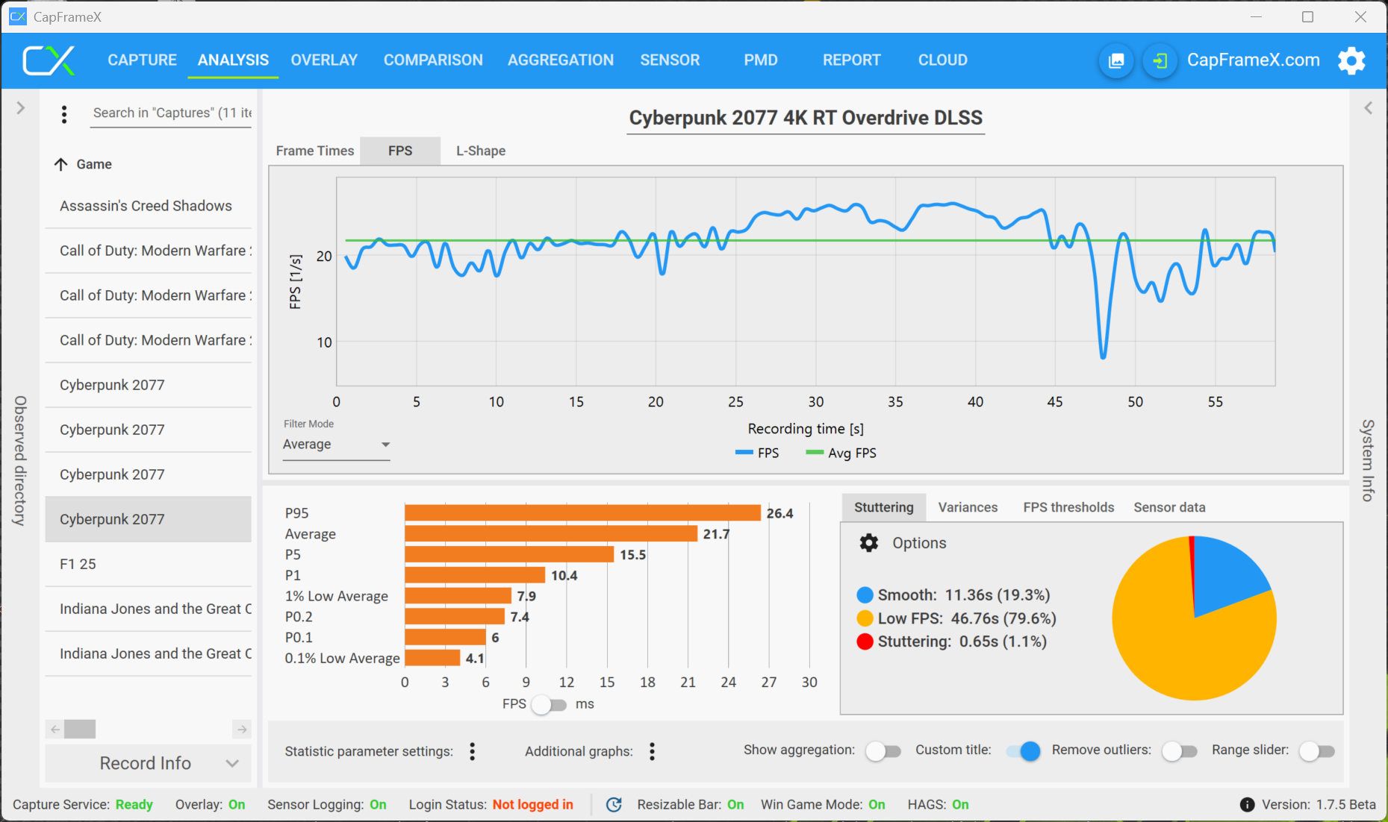Open the additional graphs three-dot menu

[652, 751]
